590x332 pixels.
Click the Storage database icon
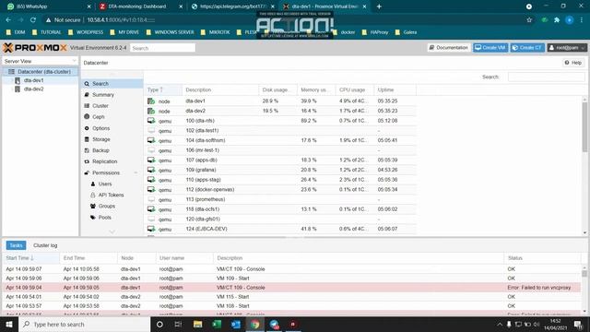point(87,139)
